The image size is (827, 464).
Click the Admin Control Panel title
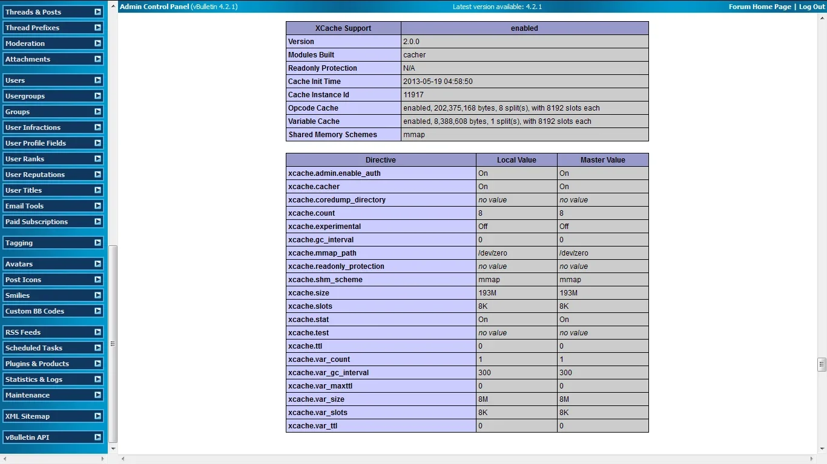[x=154, y=7]
